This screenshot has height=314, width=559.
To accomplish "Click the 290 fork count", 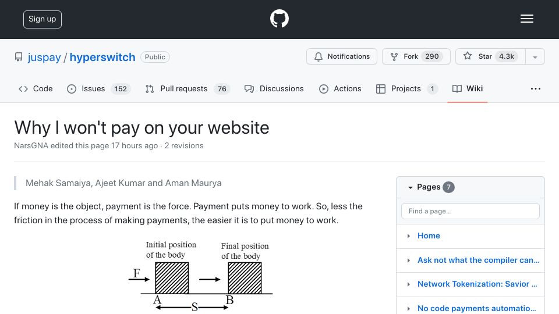I will coord(431,56).
